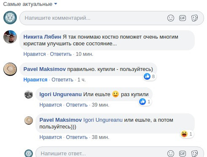Open GIF selector in comment field
This screenshot has height=157, width=207.
(x=183, y=18)
